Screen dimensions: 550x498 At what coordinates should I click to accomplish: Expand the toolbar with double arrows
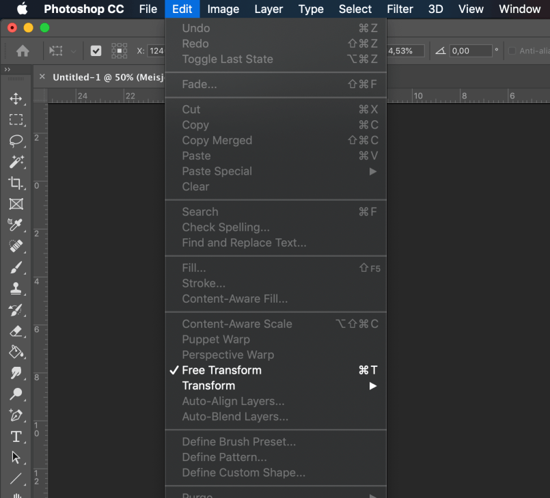click(x=8, y=70)
